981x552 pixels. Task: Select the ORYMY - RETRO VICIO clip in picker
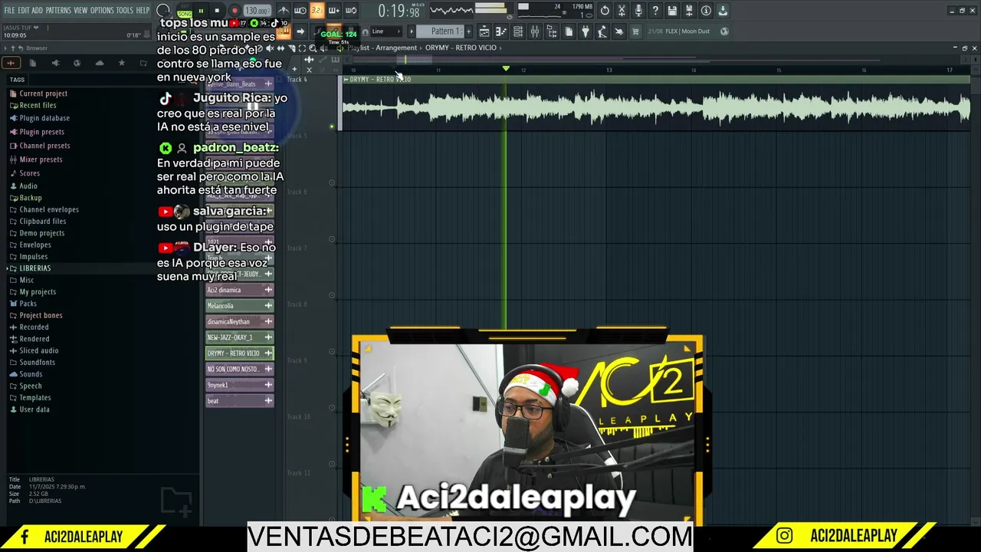240,353
